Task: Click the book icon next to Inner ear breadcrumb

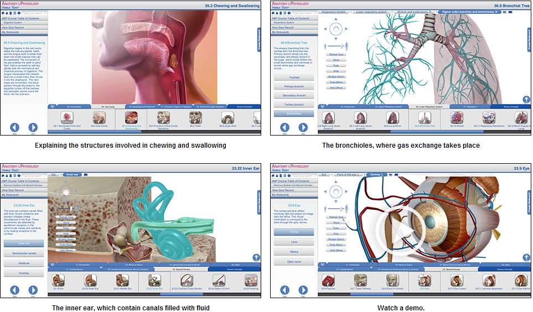Action: pyautogui.click(x=86, y=175)
